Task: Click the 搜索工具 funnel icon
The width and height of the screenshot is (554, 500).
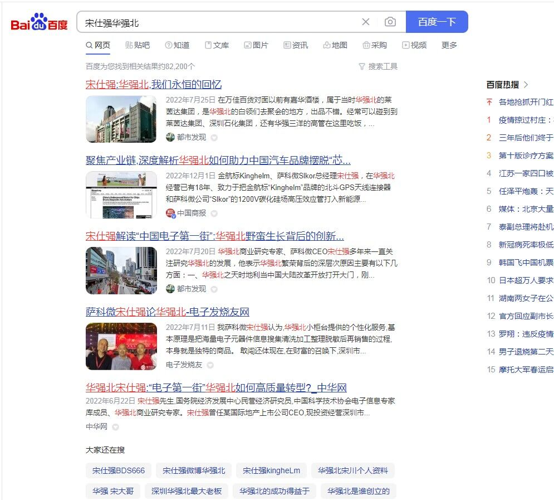Action: [362, 66]
